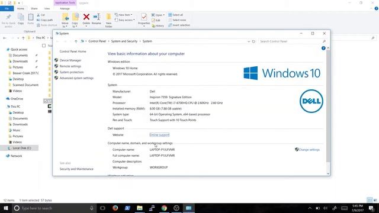Image resolution: width=379 pixels, height=213 pixels.
Task: Click the Cortana microphone icon
Action: [x=92, y=208]
